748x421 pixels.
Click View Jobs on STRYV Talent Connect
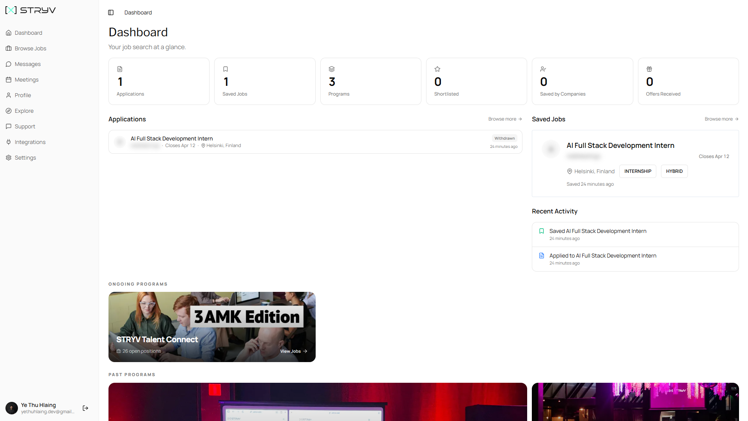[293, 351]
